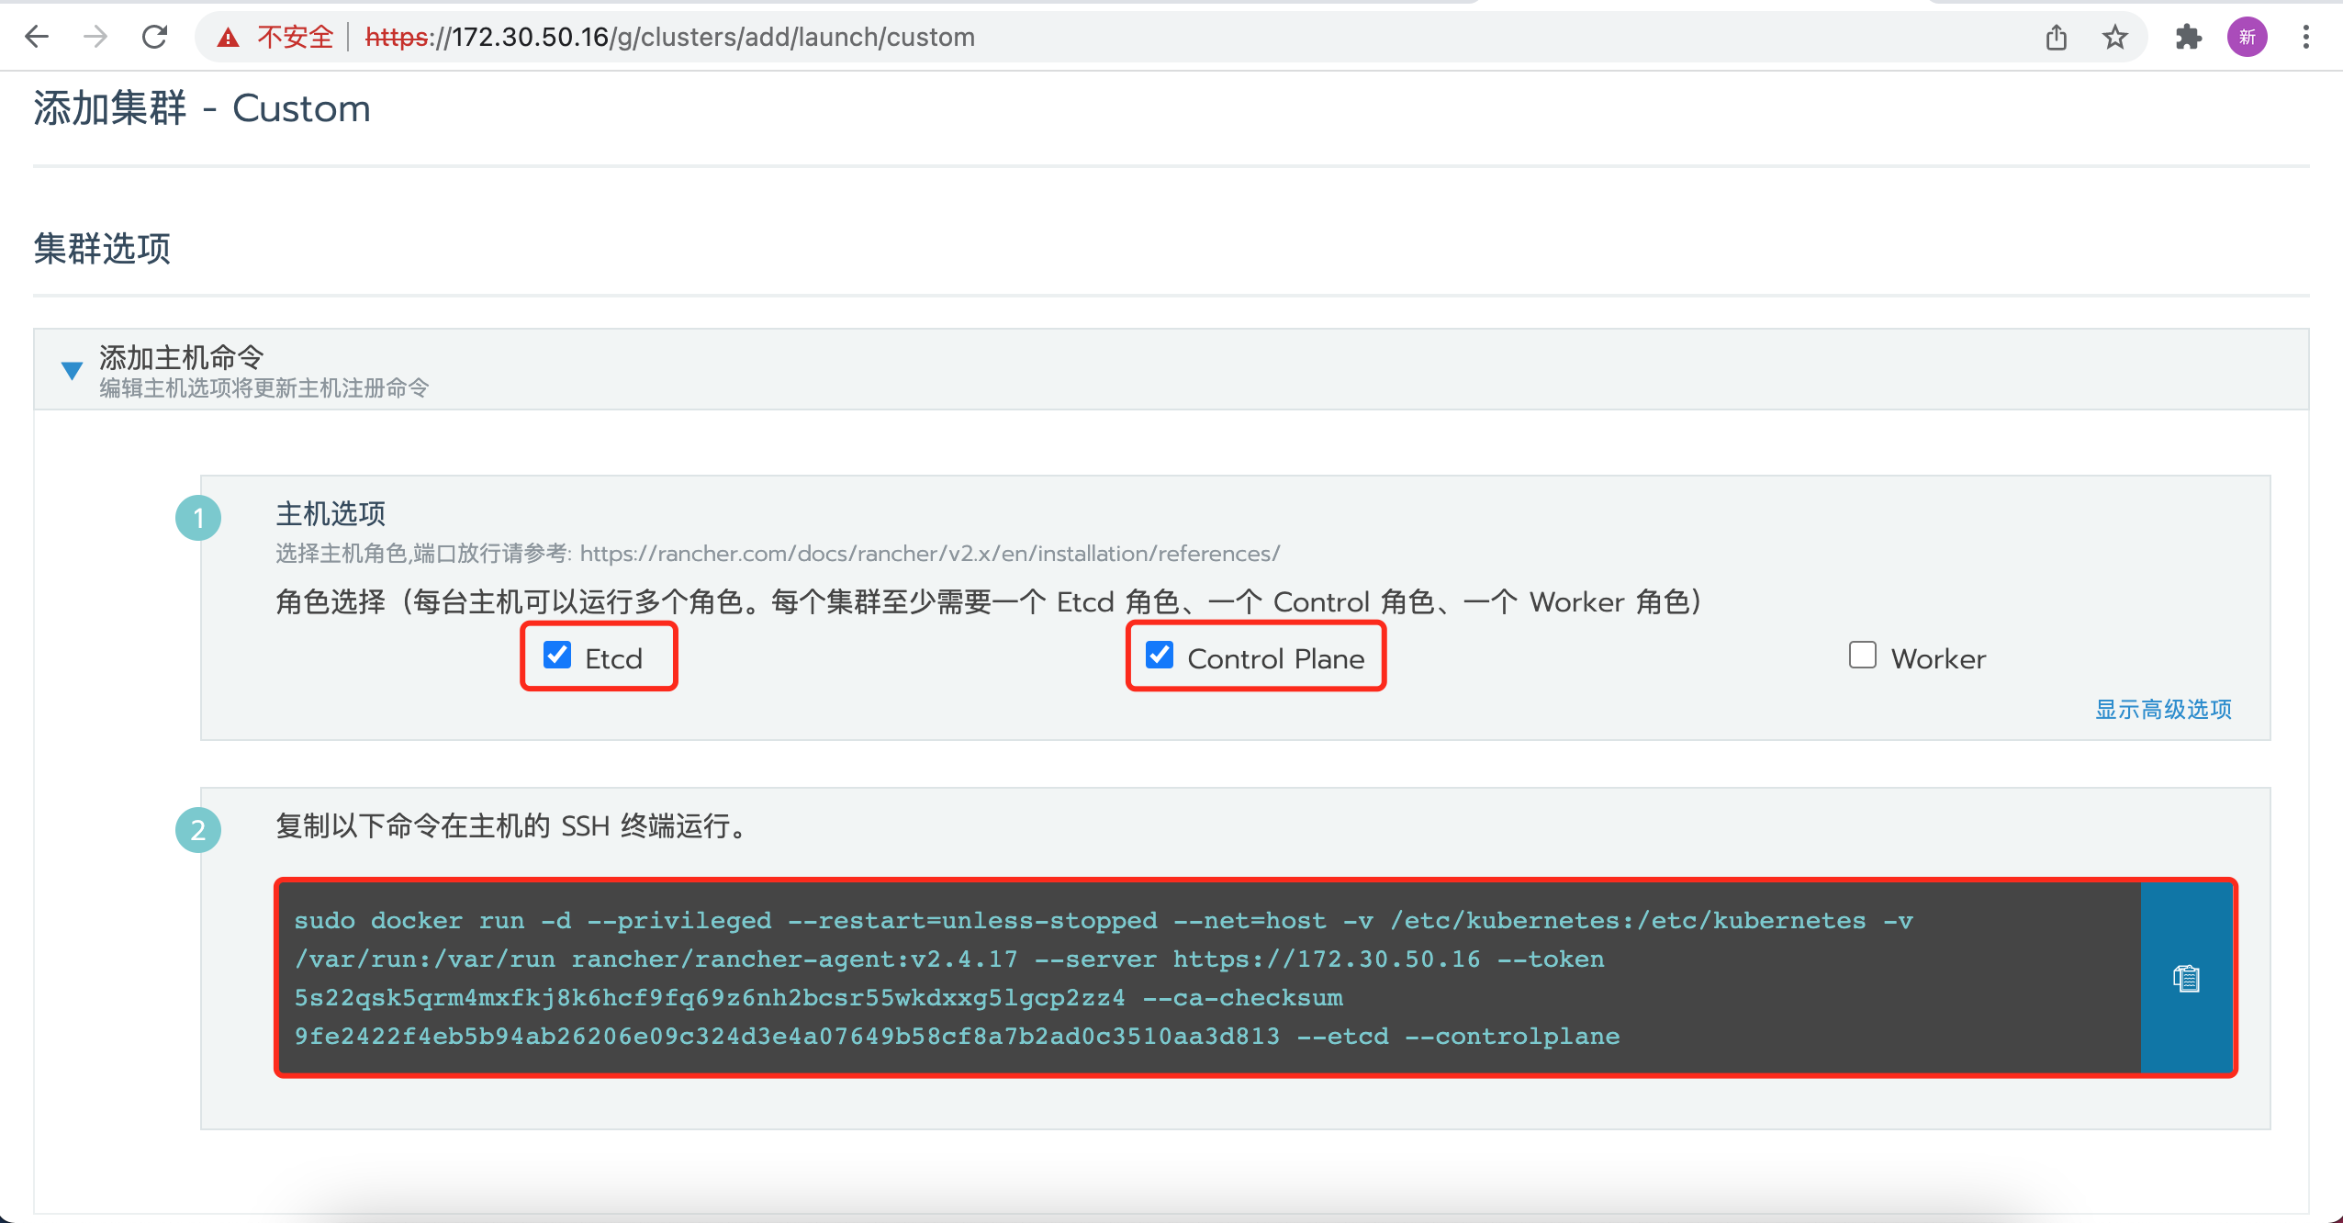Show advanced options via 显示高级选项

(x=2163, y=709)
